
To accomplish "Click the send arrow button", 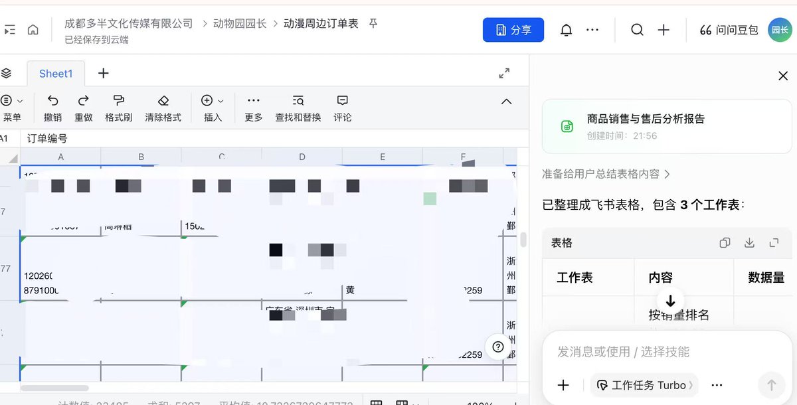I will [771, 385].
